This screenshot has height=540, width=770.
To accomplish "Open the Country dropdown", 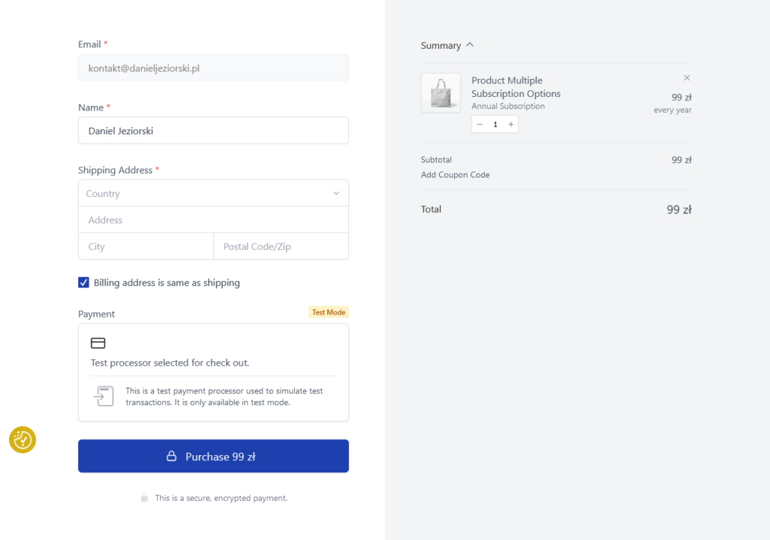I will (x=214, y=193).
